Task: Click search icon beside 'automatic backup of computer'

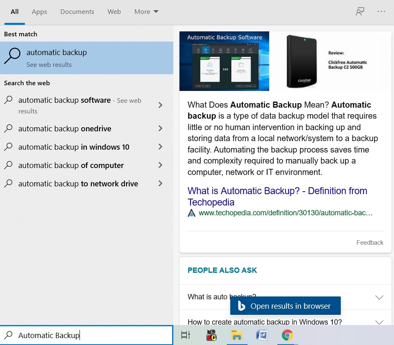Action: pos(8,165)
